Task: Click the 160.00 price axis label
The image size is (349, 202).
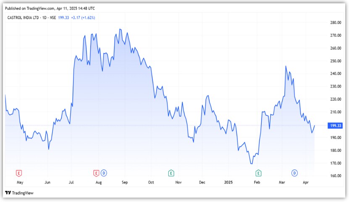Action: [336, 175]
